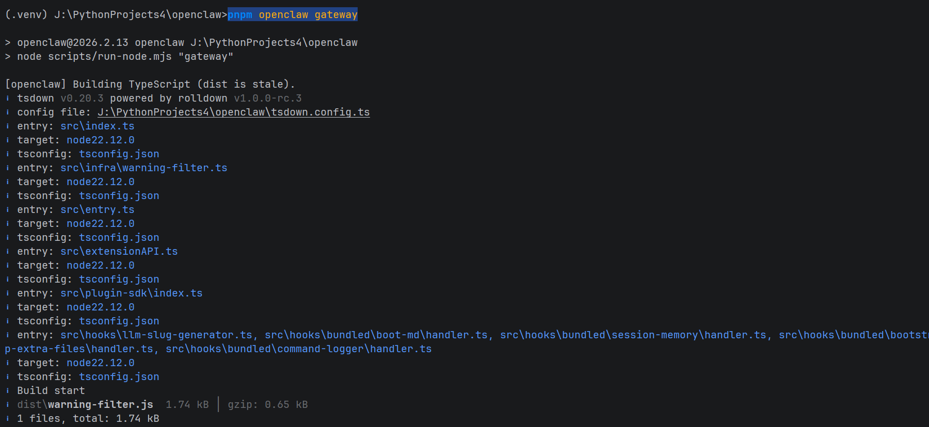Image resolution: width=929 pixels, height=427 pixels.
Task: Open the tsdown.config.ts config file path link
Action: [x=233, y=112]
